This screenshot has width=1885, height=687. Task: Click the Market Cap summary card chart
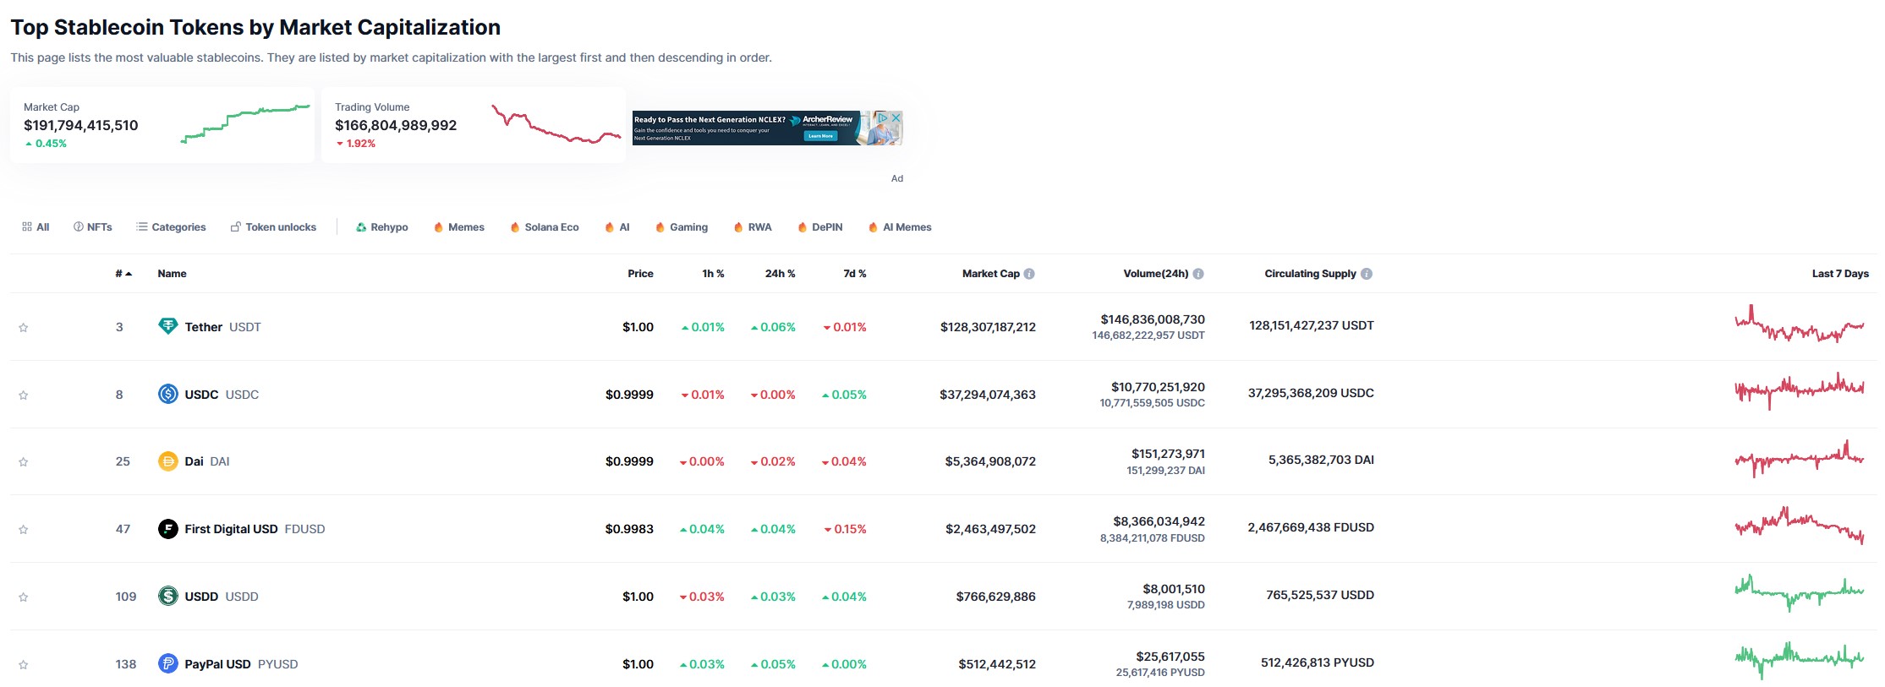(245, 123)
